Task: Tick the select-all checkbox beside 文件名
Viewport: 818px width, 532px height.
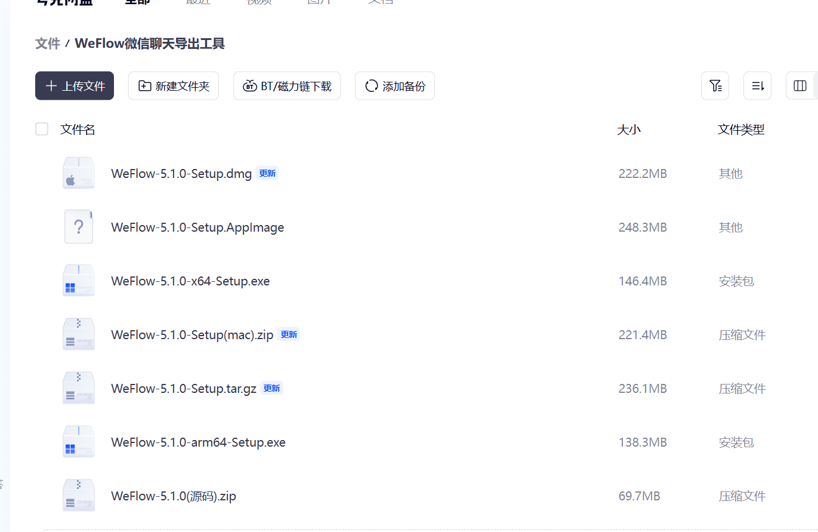Action: tap(42, 129)
